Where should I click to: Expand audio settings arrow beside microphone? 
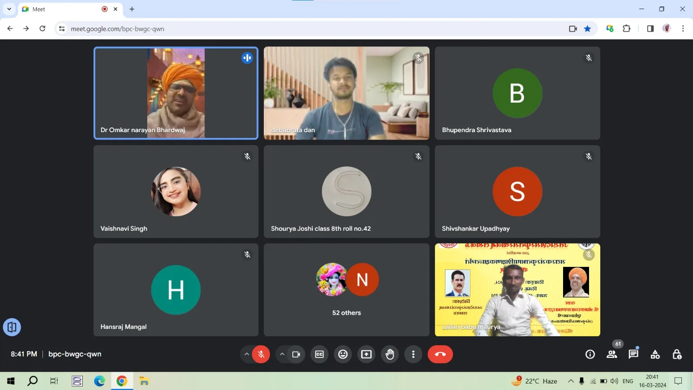point(246,354)
